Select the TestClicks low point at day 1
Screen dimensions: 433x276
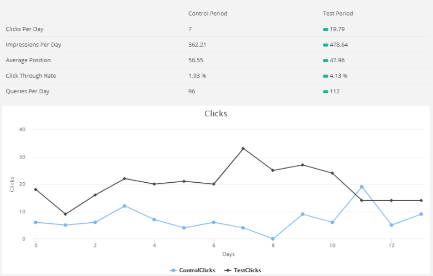point(65,214)
